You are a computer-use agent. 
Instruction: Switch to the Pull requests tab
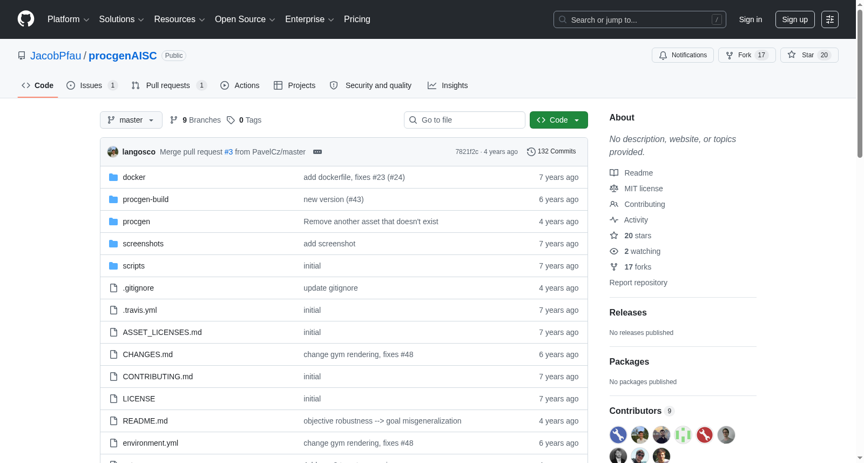coord(169,85)
